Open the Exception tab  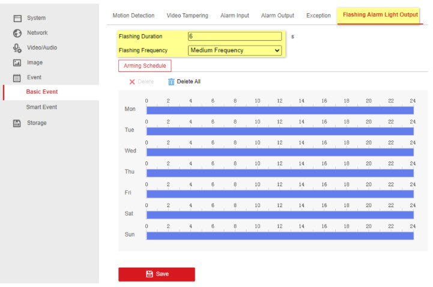tap(318, 16)
